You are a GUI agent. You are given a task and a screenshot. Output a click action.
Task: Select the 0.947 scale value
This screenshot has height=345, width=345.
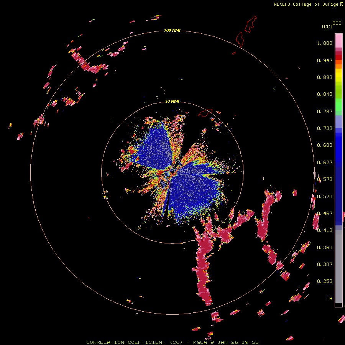(325, 60)
